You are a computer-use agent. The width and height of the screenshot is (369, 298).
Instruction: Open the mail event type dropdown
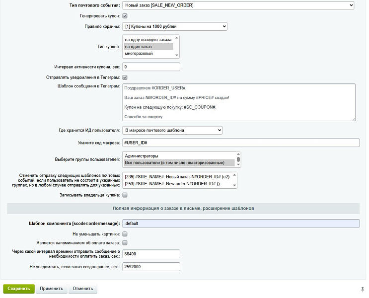(238, 5)
